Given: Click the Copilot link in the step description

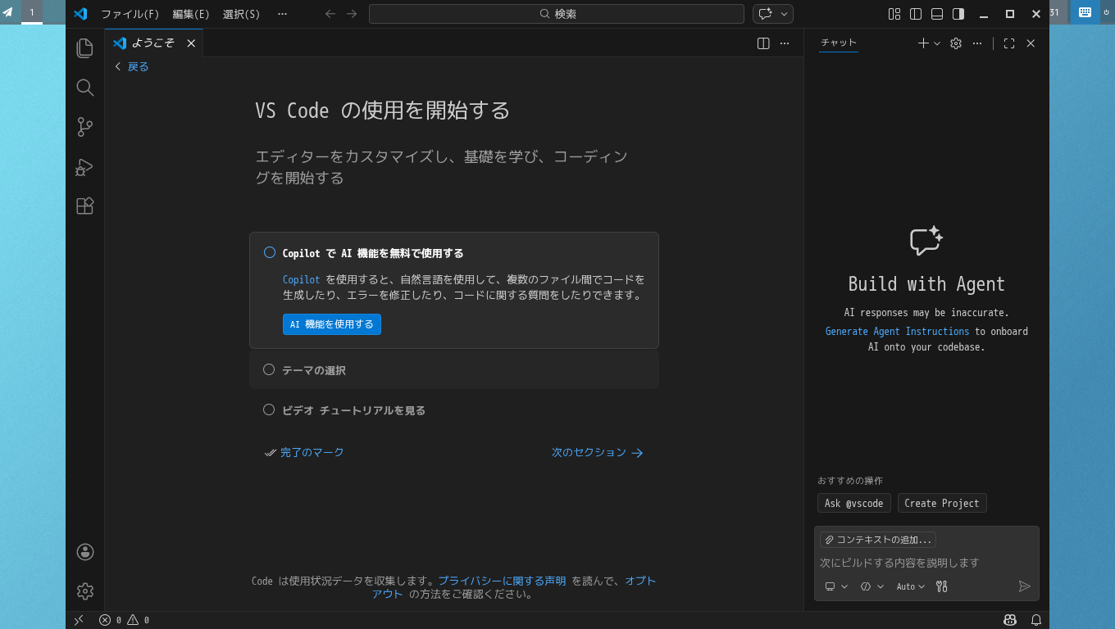Looking at the screenshot, I should tap(301, 279).
